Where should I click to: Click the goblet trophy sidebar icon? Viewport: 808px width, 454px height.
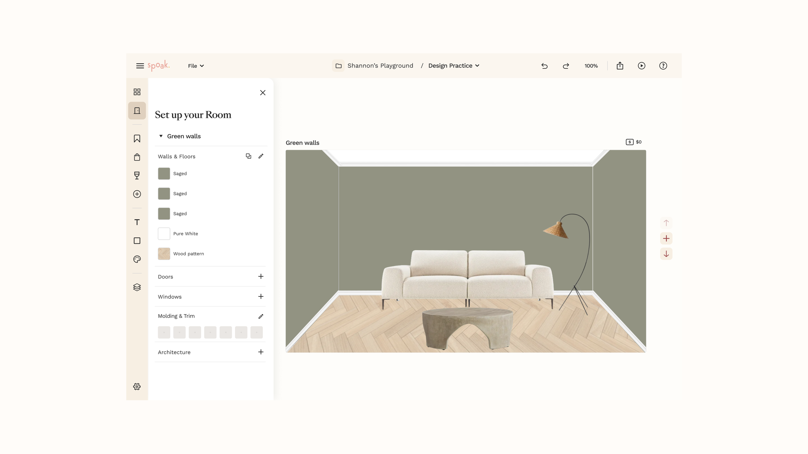click(x=137, y=175)
